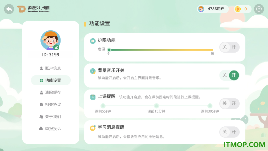Click 该功能开启后，会开启主界面背景音乐 description
The height and width of the screenshot is (151, 268).
(x=129, y=78)
